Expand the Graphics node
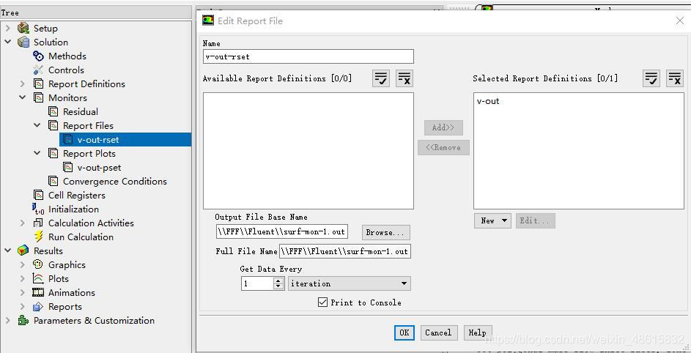 [x=23, y=265]
